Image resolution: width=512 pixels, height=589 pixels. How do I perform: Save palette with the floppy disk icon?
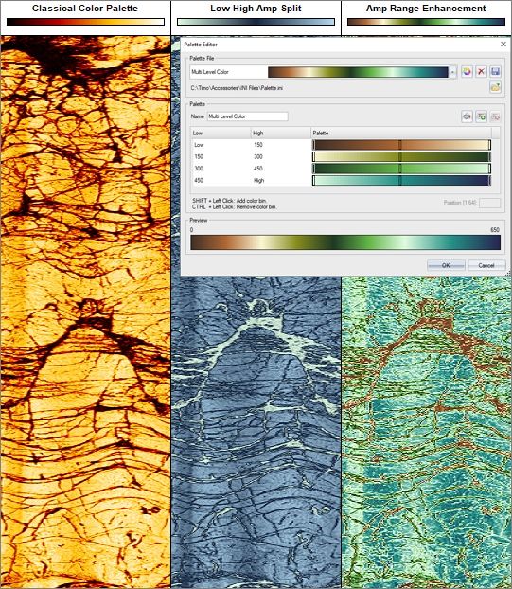(x=495, y=71)
